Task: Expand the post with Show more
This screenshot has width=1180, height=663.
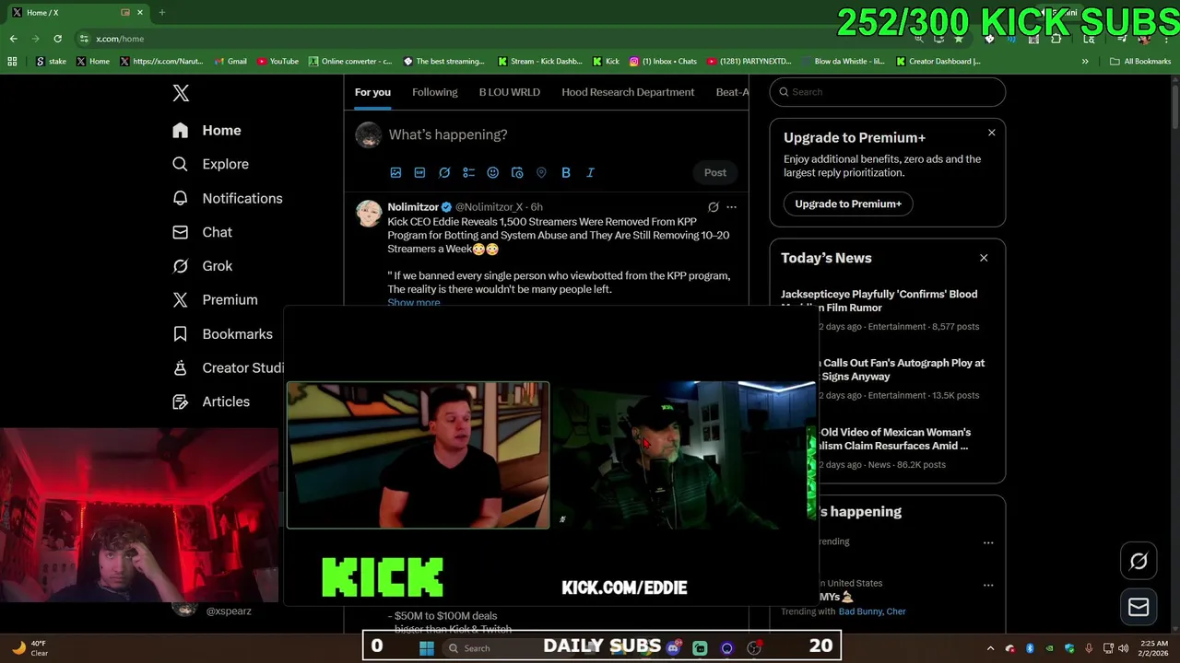Action: point(413,303)
